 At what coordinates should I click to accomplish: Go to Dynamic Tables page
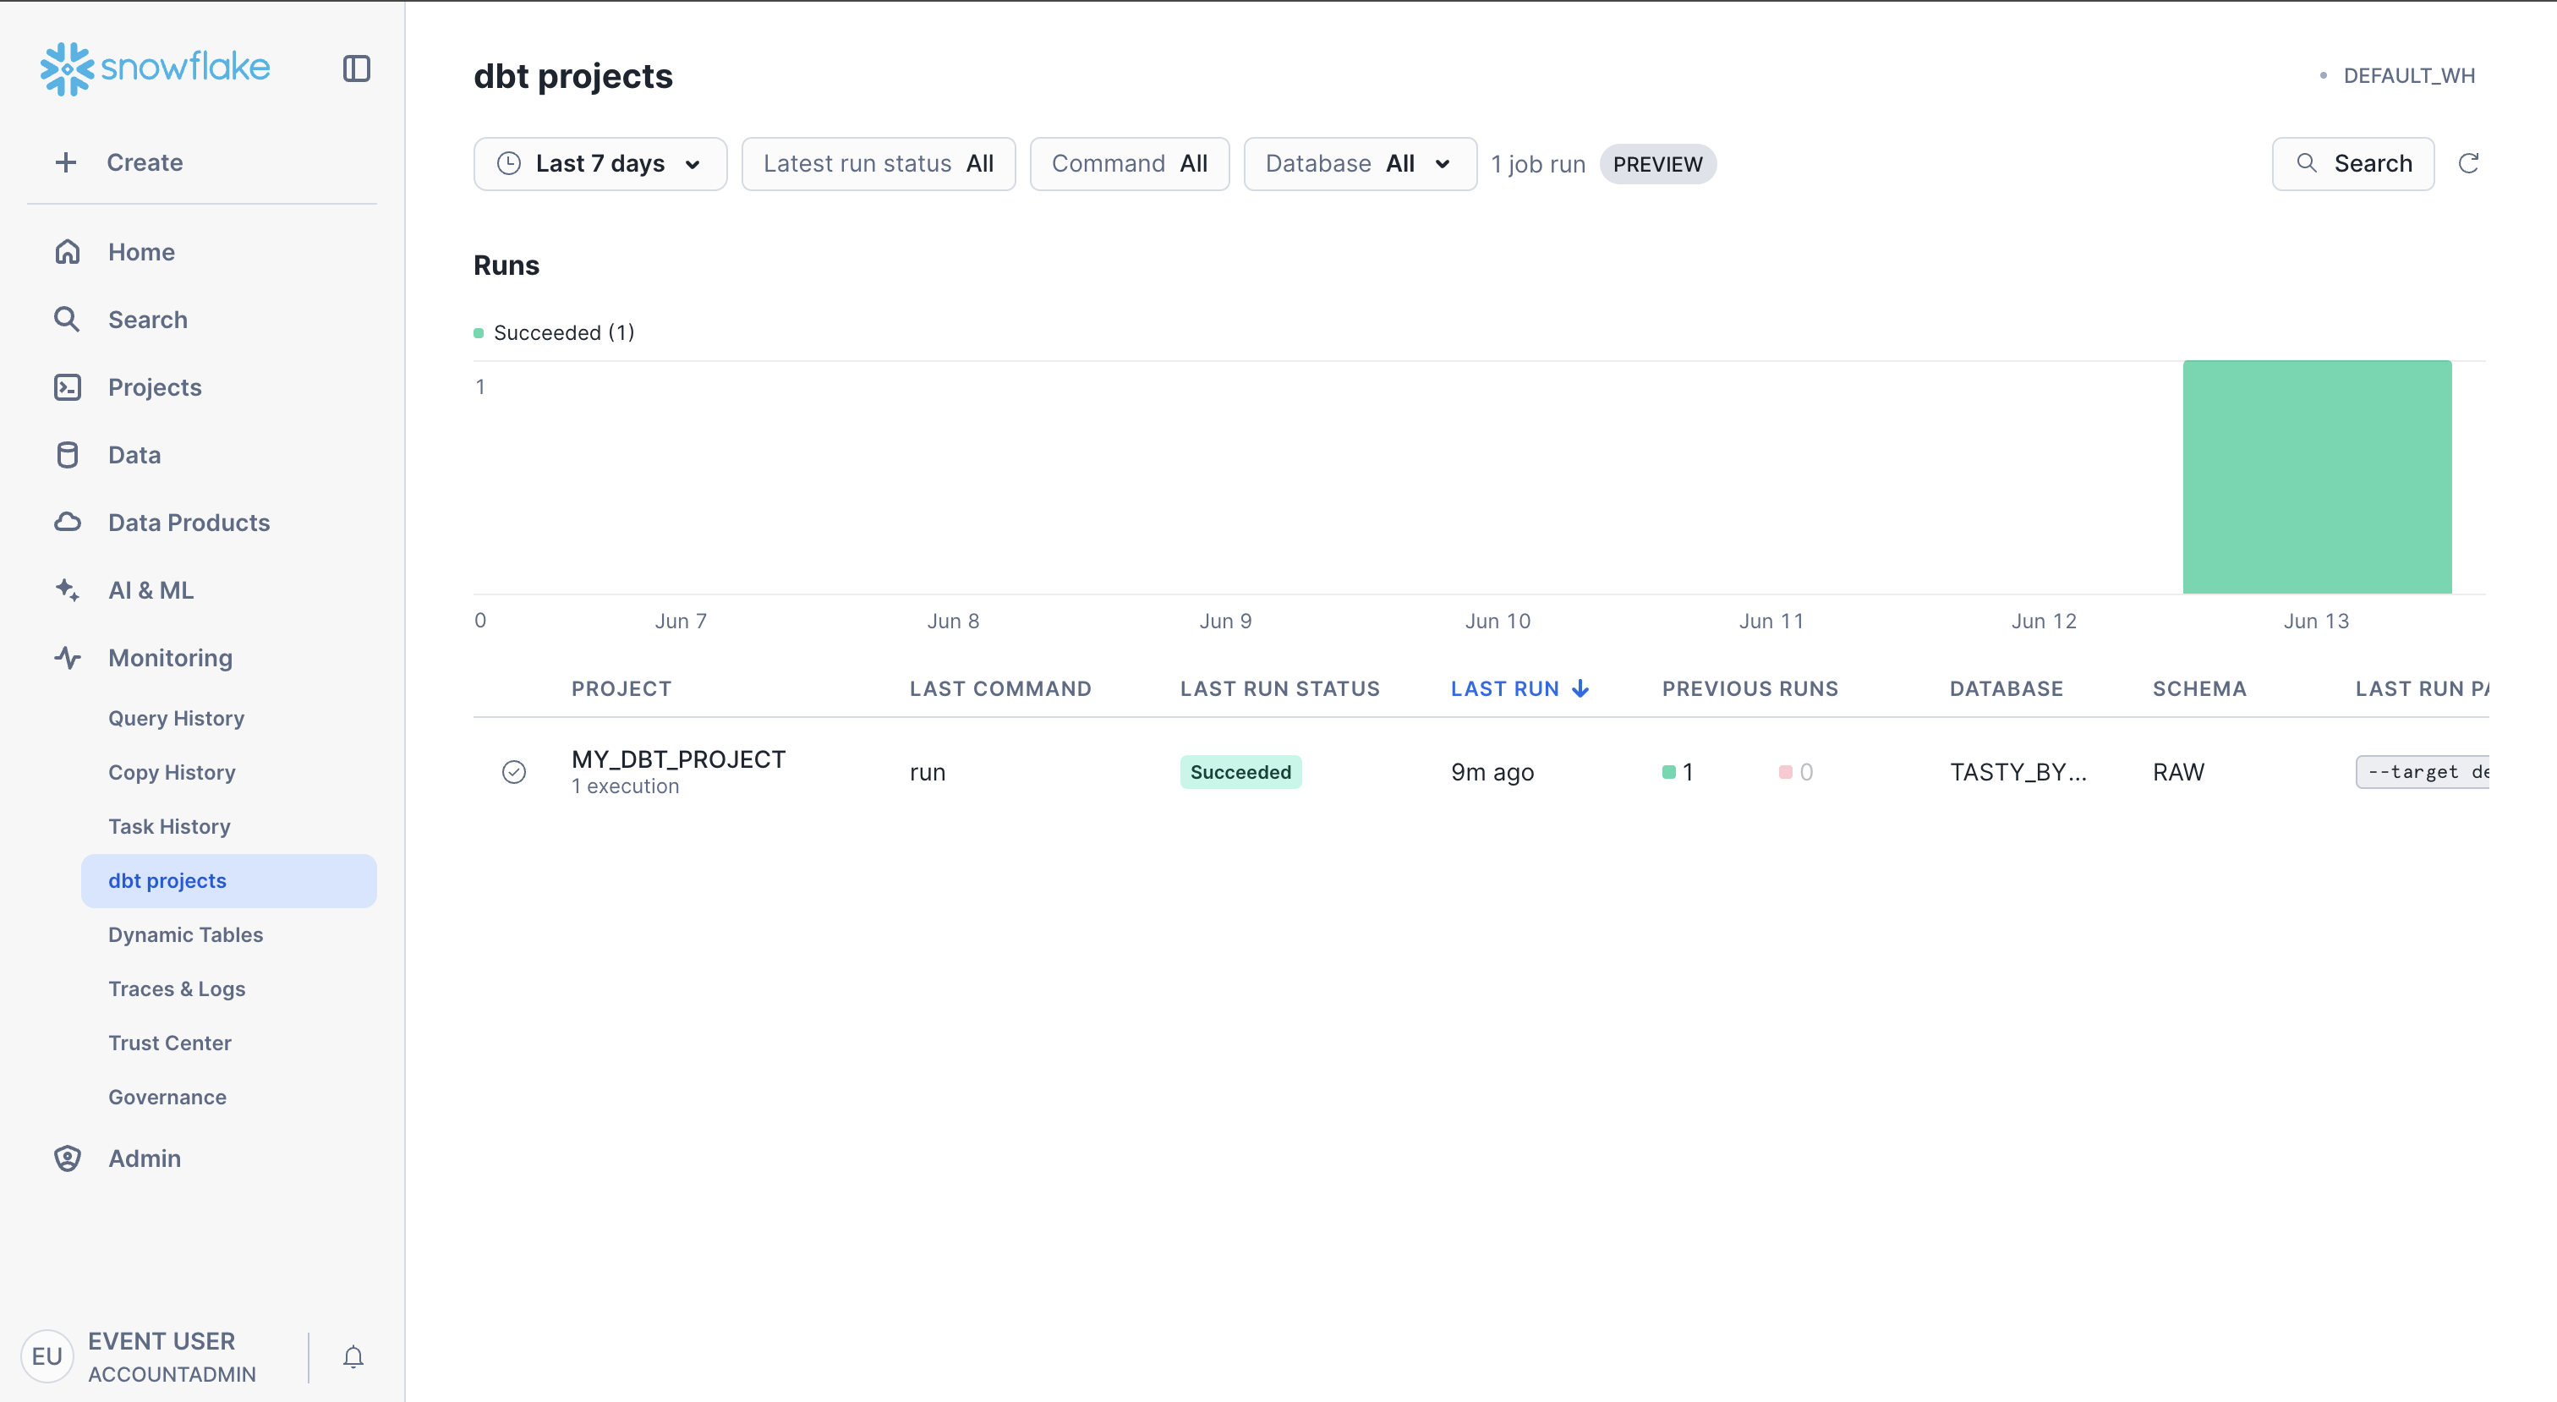pyautogui.click(x=186, y=934)
